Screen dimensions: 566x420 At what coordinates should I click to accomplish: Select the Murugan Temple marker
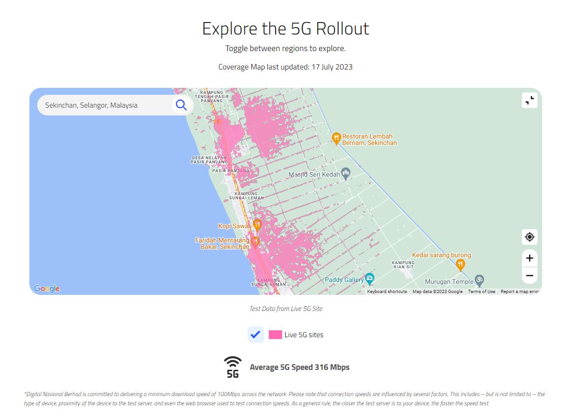480,280
